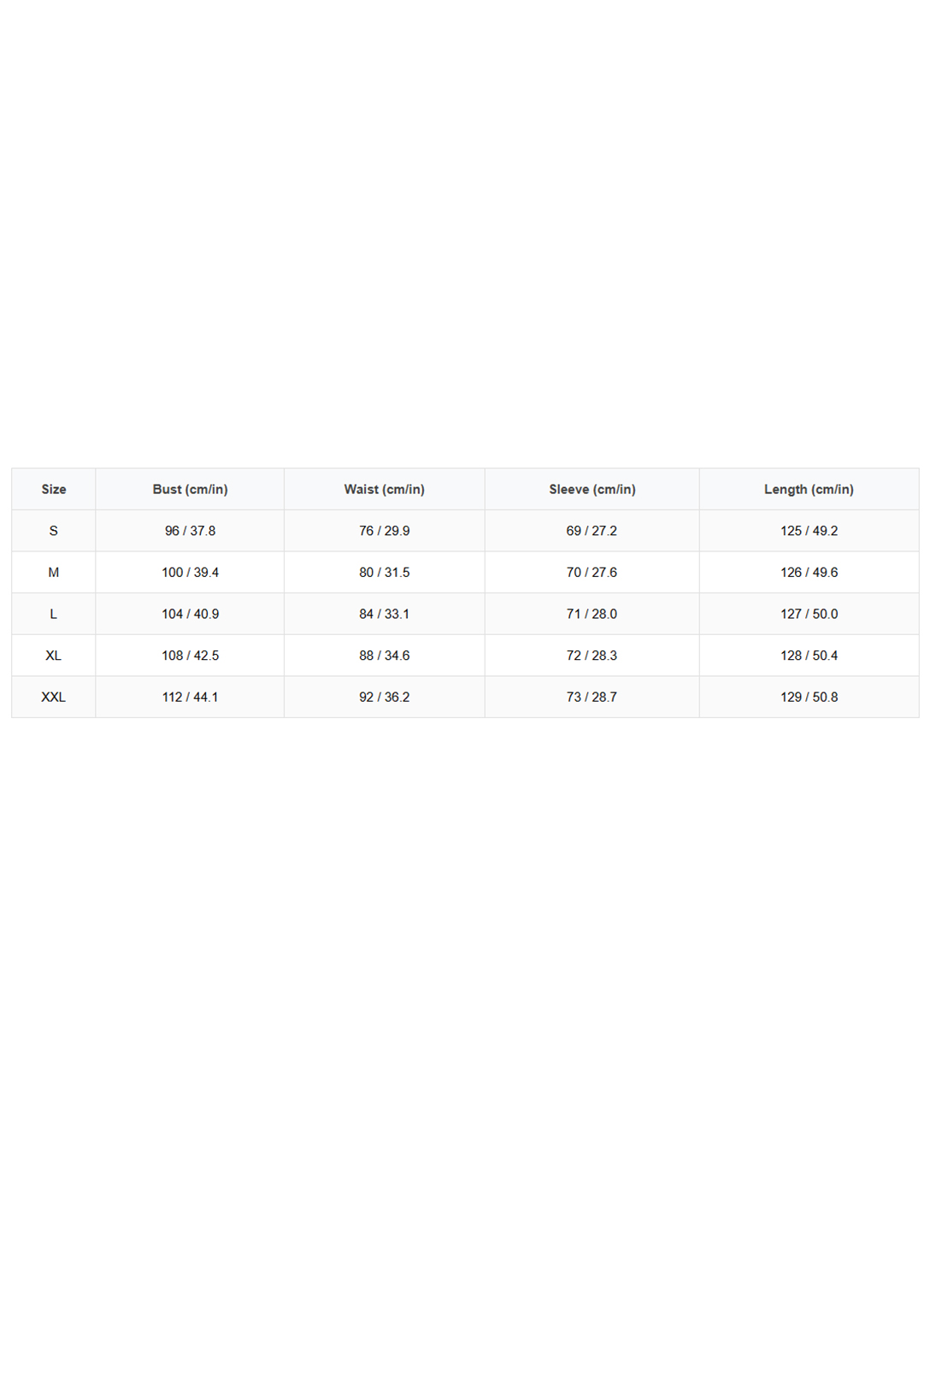Select length value 125 / 49.2
This screenshot has width=930, height=1395.
[x=809, y=531]
